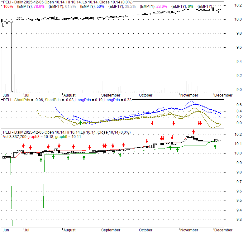The width and height of the screenshot is (243, 232).
Task: Click the 9.0 price level on the top chart axis
Action: click(x=238, y=90)
